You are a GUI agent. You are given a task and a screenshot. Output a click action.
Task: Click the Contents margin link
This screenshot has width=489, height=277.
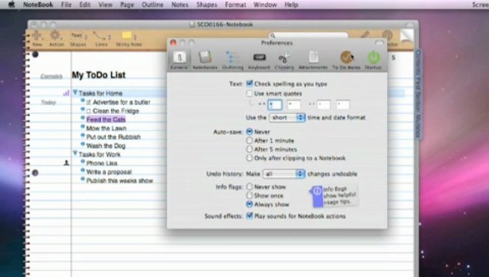point(52,76)
